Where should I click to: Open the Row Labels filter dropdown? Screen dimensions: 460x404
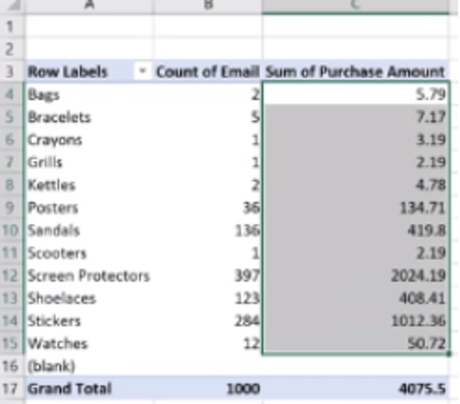point(142,71)
